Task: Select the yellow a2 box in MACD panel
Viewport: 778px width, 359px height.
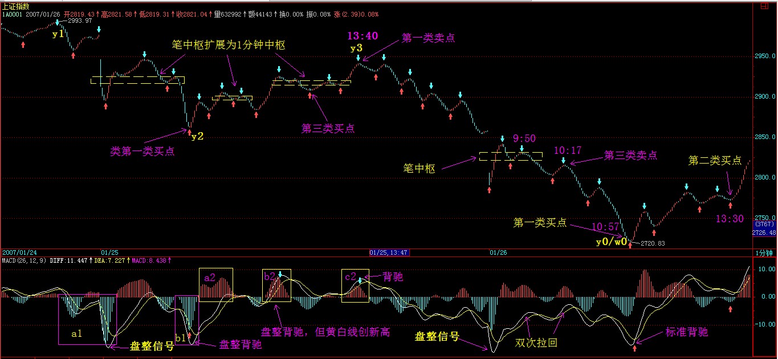Action: [x=215, y=284]
